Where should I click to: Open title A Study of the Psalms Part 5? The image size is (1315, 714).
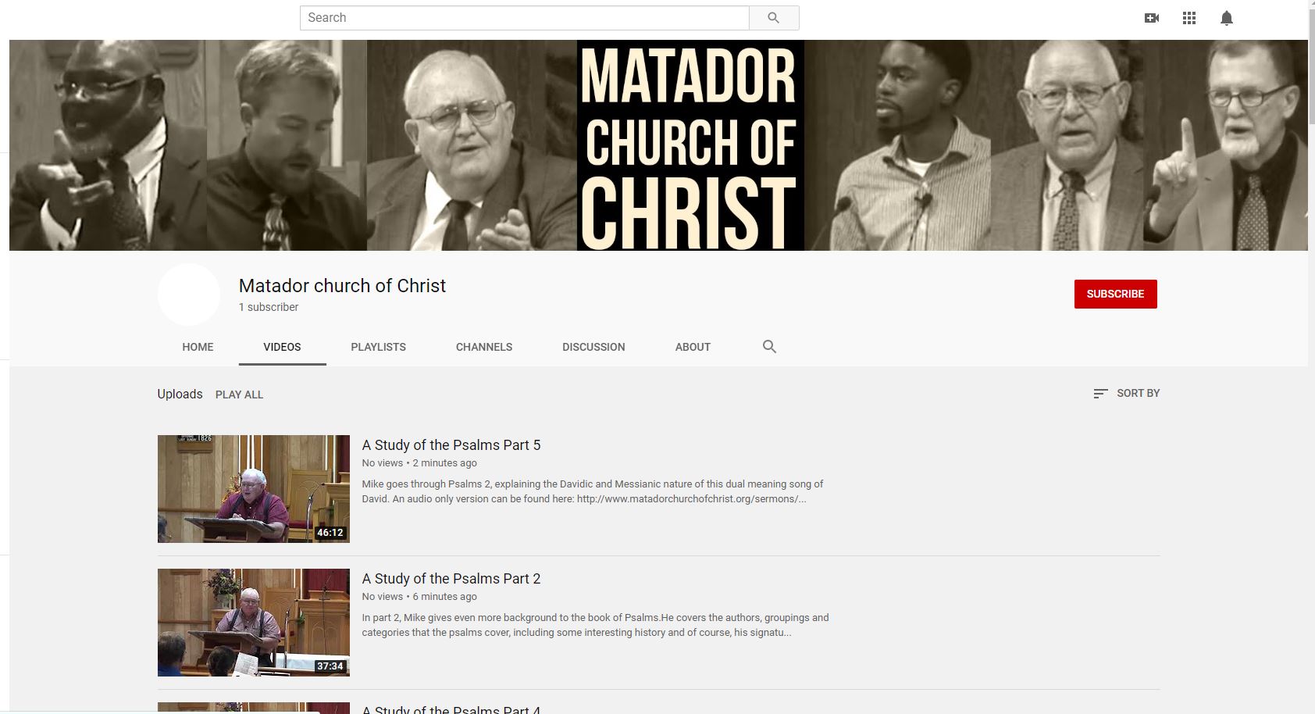(451, 445)
